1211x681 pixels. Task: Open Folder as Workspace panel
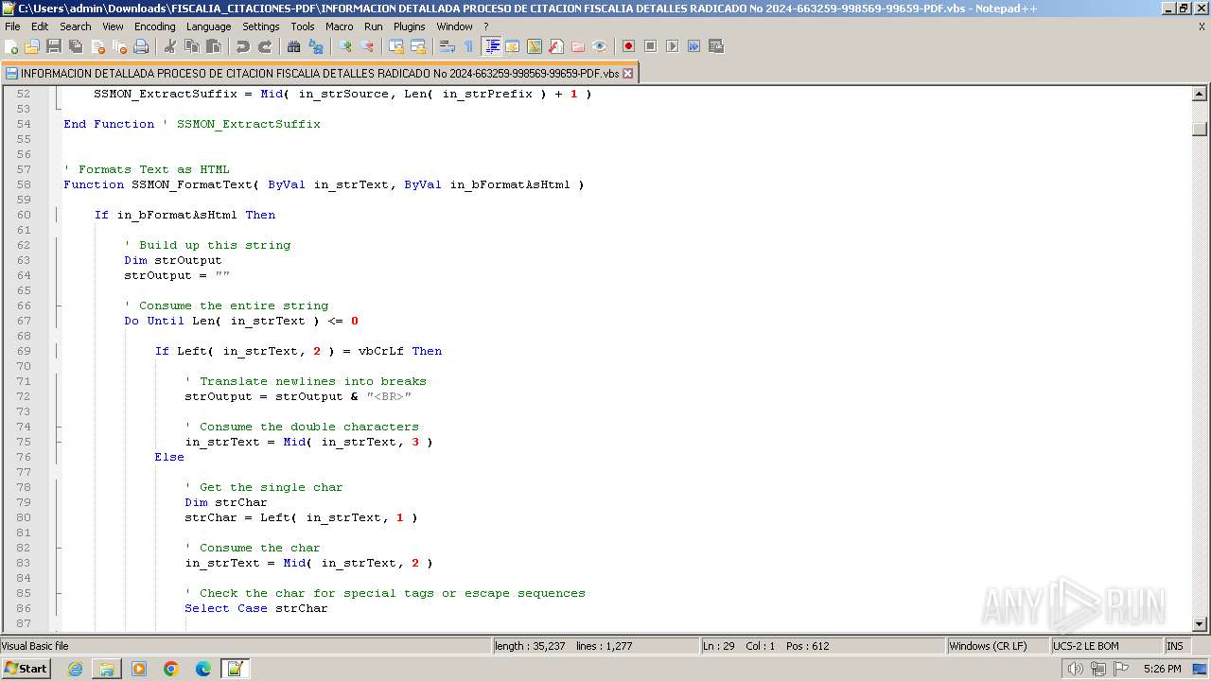pos(578,46)
